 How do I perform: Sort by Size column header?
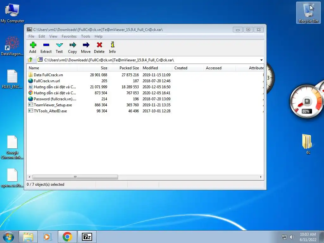[93, 68]
